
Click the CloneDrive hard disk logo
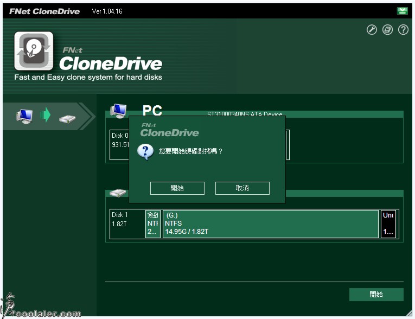(x=34, y=51)
